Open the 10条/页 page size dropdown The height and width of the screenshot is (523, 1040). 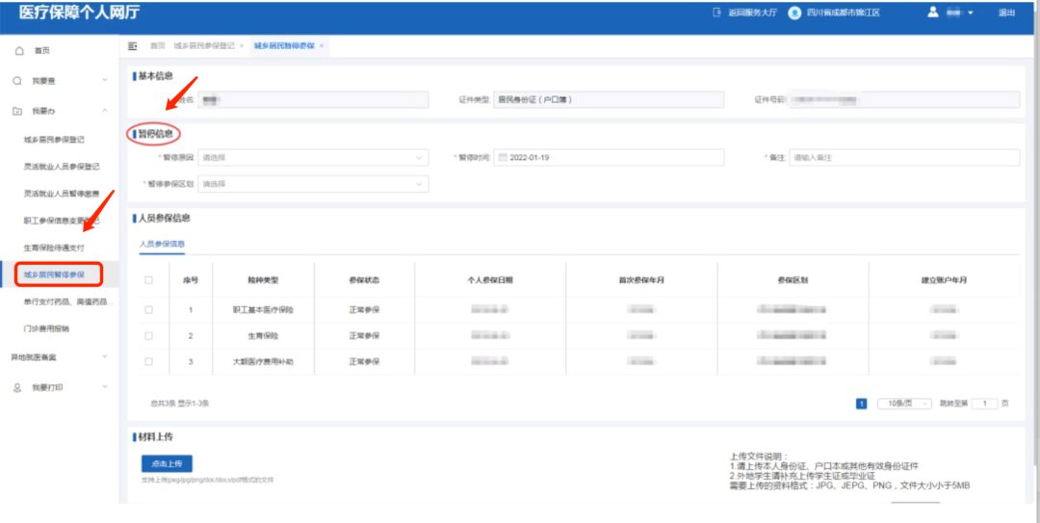[904, 404]
